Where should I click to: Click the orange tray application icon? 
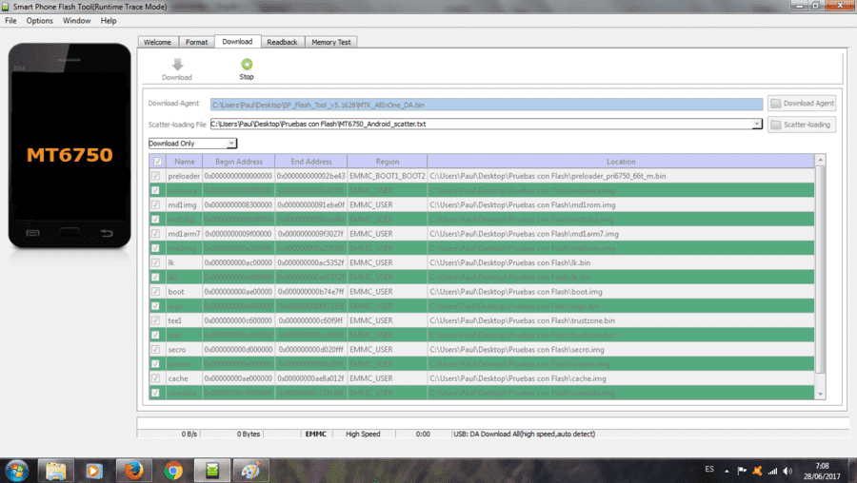click(x=757, y=471)
